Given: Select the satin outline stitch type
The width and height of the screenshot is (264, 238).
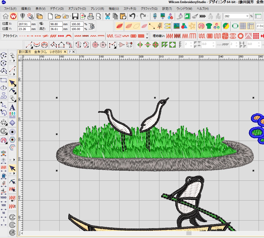Looking at the screenshot, I should (x=78, y=36).
